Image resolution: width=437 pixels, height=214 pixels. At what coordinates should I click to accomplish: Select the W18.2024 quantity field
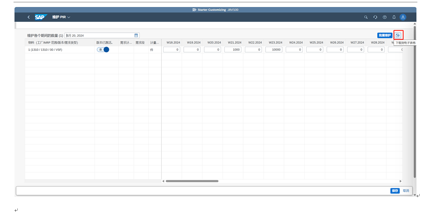(x=172, y=49)
